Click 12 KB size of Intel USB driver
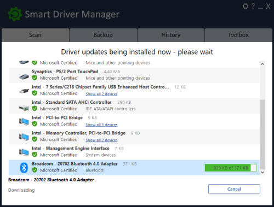Screen dimensions: 274x207 click(x=180, y=87)
